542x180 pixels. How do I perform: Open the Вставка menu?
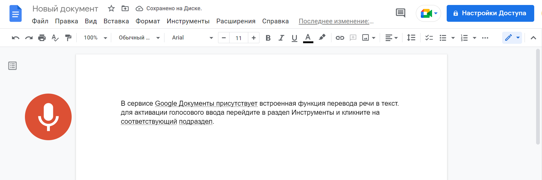tap(116, 21)
